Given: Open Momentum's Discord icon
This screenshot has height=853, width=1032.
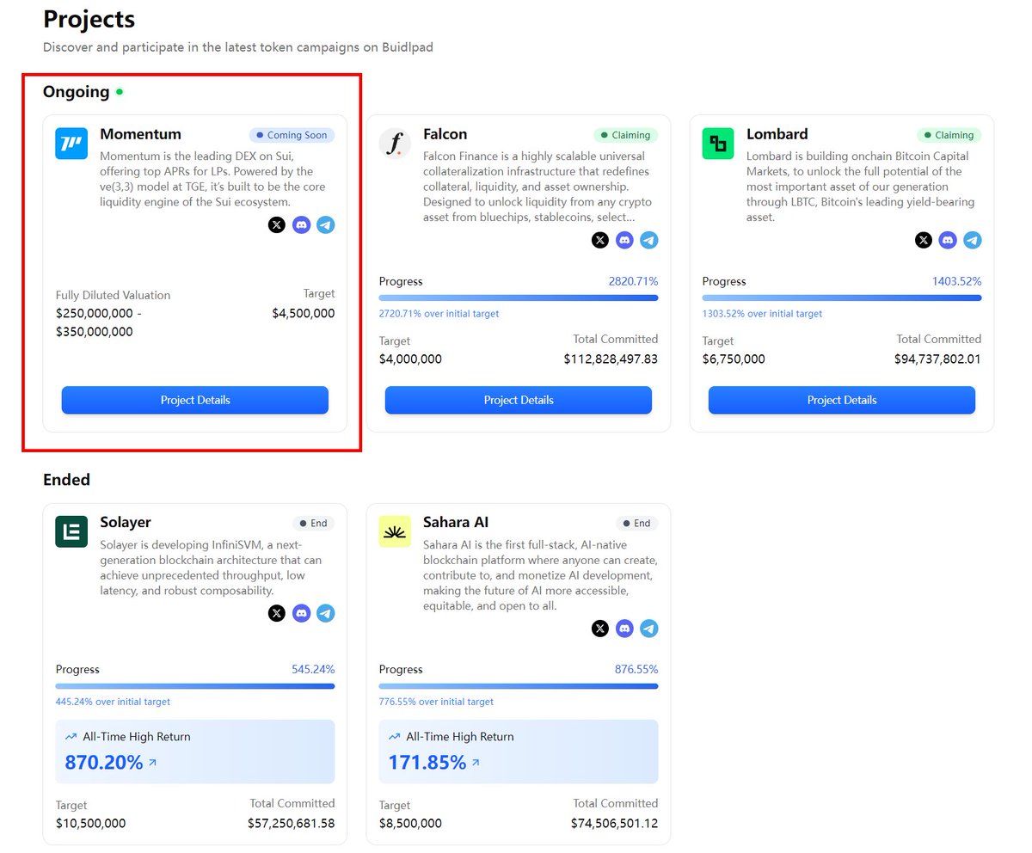Looking at the screenshot, I should click(x=301, y=225).
